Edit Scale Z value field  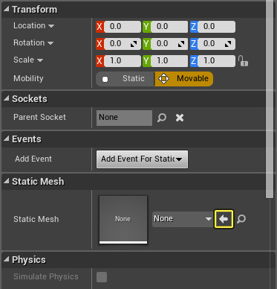(x=216, y=61)
